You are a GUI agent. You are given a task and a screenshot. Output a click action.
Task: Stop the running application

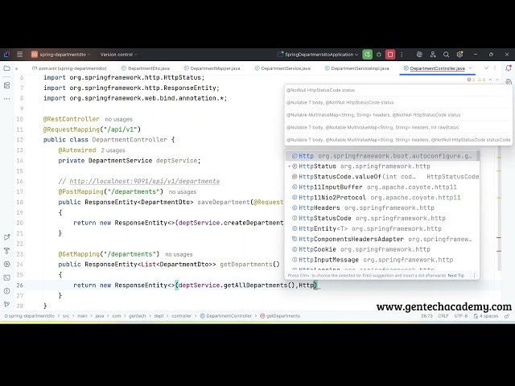[390, 55]
